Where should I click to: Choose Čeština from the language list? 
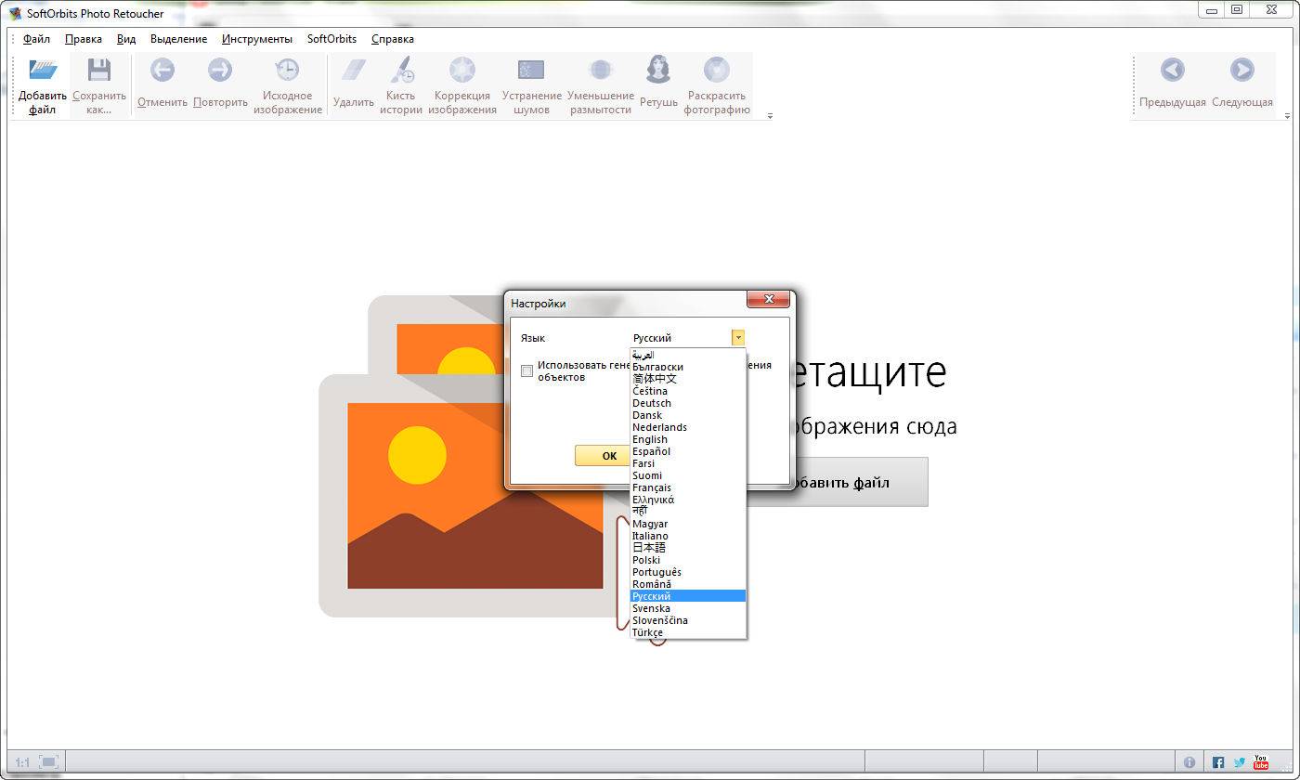tap(688, 391)
